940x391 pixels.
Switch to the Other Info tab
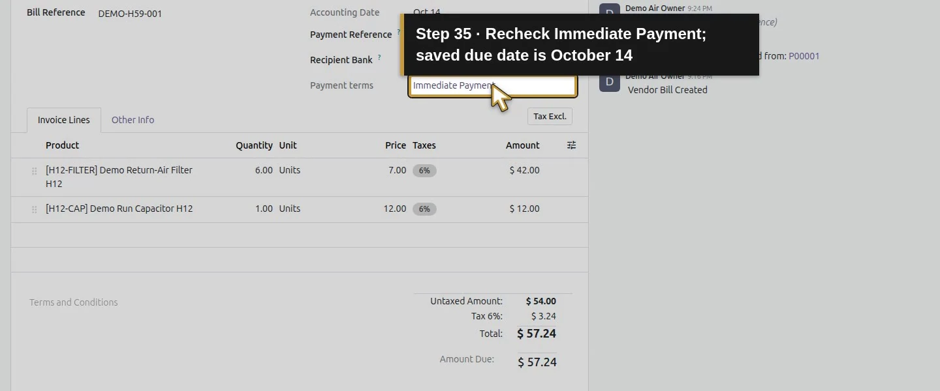[133, 120]
